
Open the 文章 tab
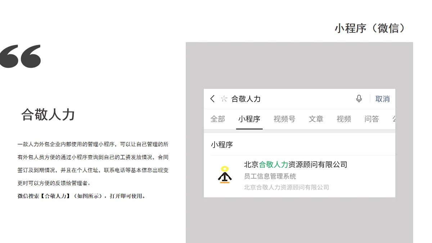coord(316,119)
